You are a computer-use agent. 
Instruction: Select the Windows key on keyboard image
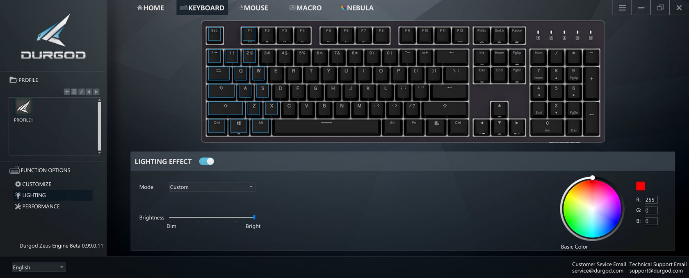(238, 126)
